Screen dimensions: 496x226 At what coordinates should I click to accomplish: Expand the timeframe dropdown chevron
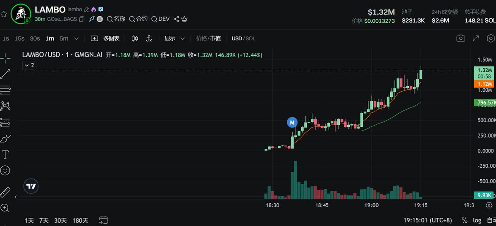(76, 38)
